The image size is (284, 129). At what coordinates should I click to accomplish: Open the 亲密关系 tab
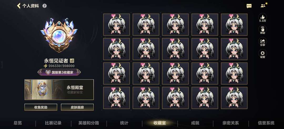[231, 123]
